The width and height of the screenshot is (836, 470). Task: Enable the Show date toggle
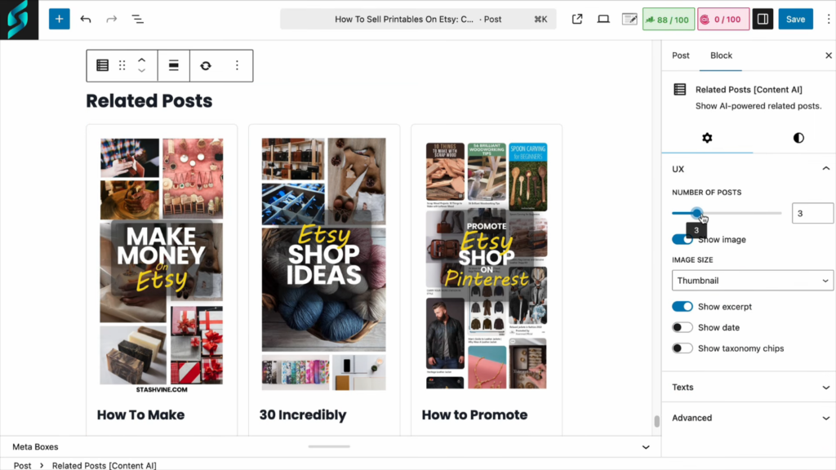coord(682,327)
